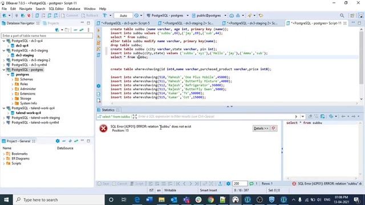The image size is (365, 205).
Task: Expand the filter panel icon
Action: [135, 116]
